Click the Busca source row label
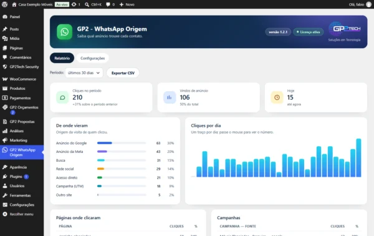The image size is (374, 236). (x=60, y=160)
